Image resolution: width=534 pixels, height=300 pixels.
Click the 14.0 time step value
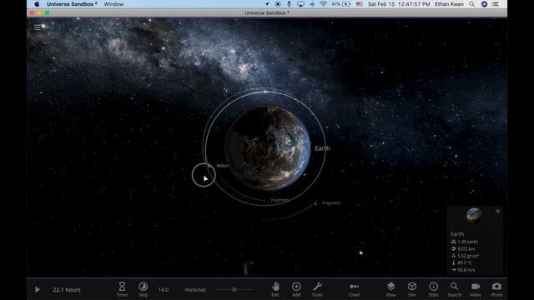[x=164, y=289]
